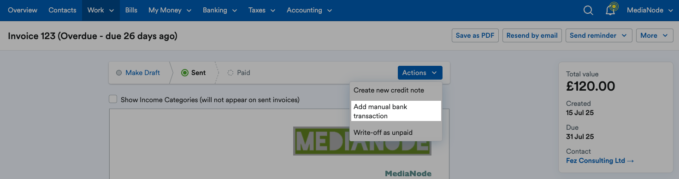Click the invoice title Invoice 123 heading
The height and width of the screenshot is (179, 679).
pos(93,36)
